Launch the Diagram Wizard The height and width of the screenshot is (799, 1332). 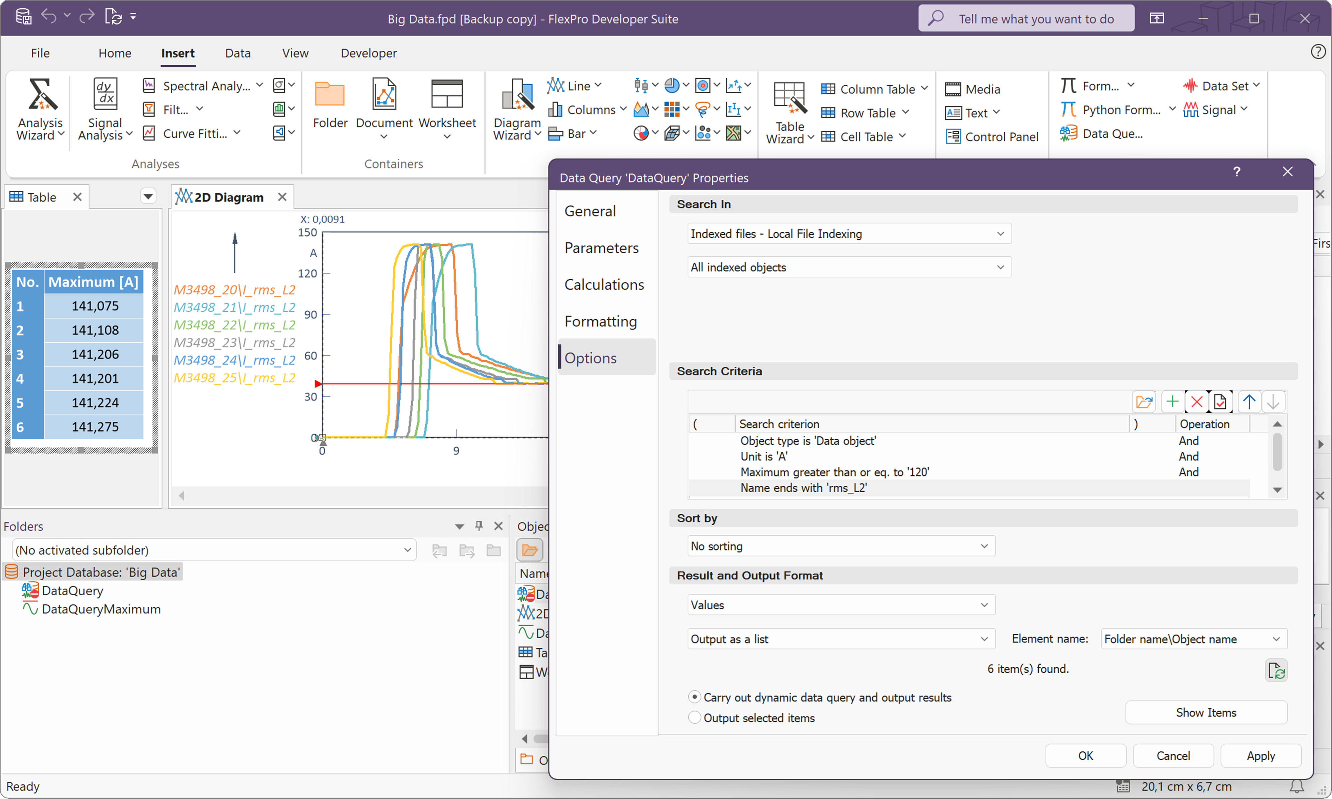(x=517, y=111)
